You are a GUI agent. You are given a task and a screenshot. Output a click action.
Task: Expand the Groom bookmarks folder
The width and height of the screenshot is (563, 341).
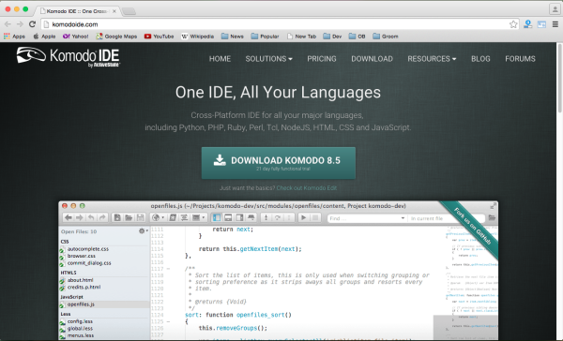(x=386, y=37)
